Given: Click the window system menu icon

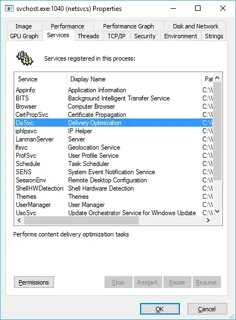Looking at the screenshot, I should (x=9, y=9).
